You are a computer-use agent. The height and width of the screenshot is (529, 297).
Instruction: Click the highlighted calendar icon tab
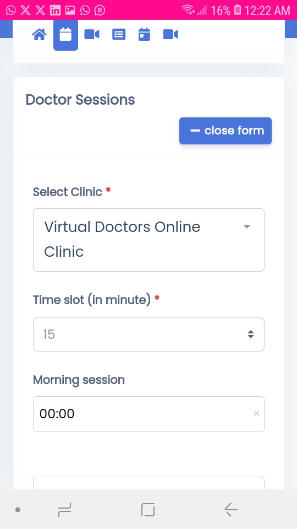tap(65, 35)
